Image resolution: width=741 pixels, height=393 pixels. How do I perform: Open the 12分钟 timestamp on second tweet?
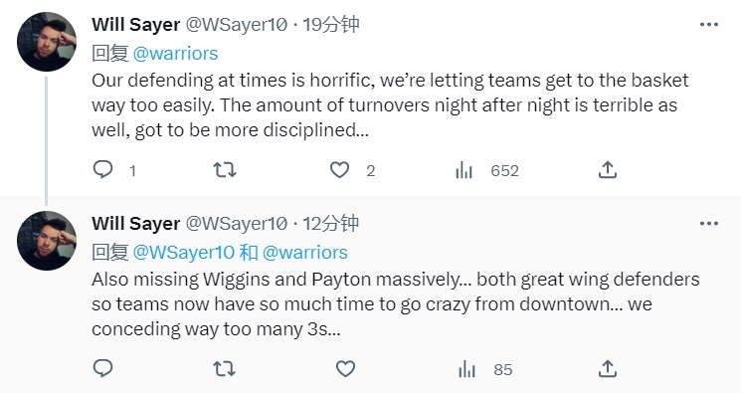click(331, 223)
